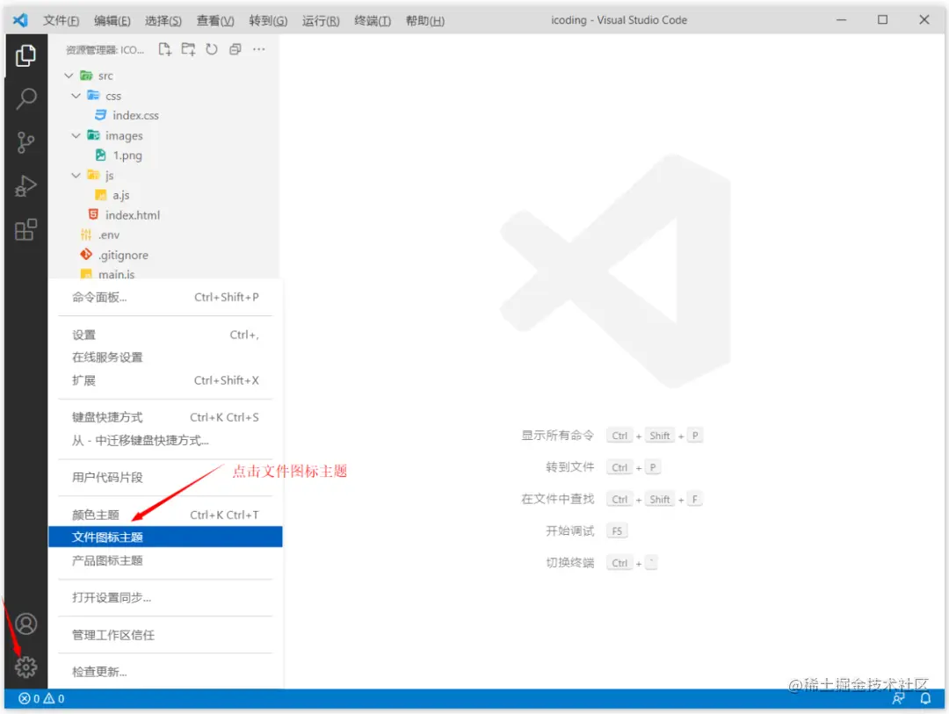Choose 设置 from the manage menu
Image resolution: width=949 pixels, height=714 pixels.
165,335
